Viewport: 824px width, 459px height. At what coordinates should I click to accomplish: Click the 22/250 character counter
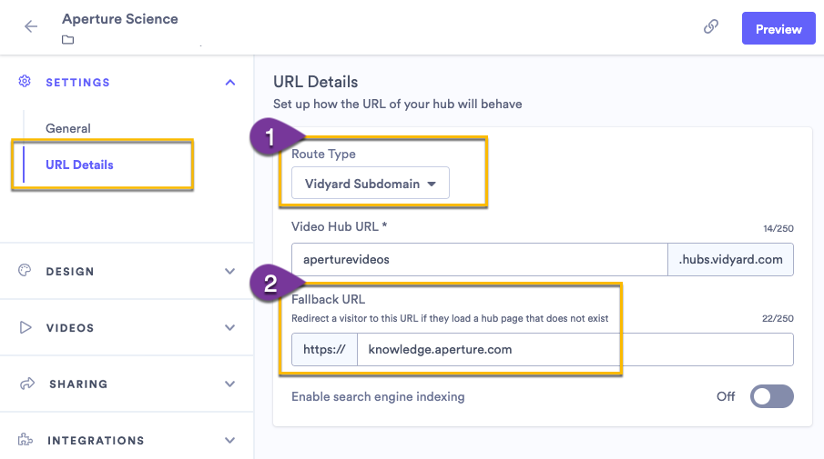coord(778,318)
